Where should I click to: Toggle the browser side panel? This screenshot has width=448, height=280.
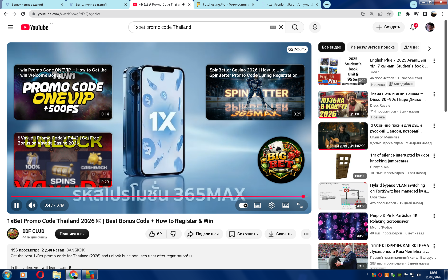pyautogui.click(x=425, y=14)
